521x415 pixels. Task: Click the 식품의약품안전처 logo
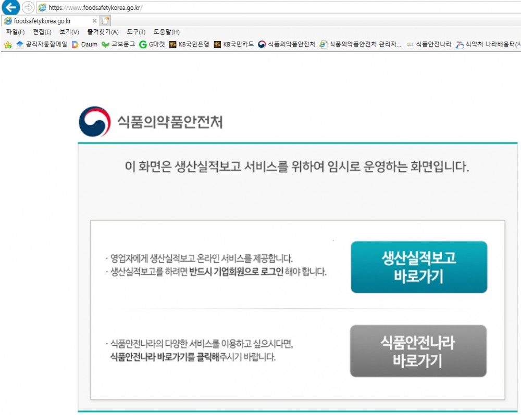click(x=151, y=122)
